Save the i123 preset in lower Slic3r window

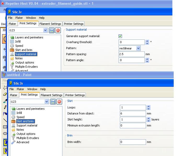(x=53, y=102)
